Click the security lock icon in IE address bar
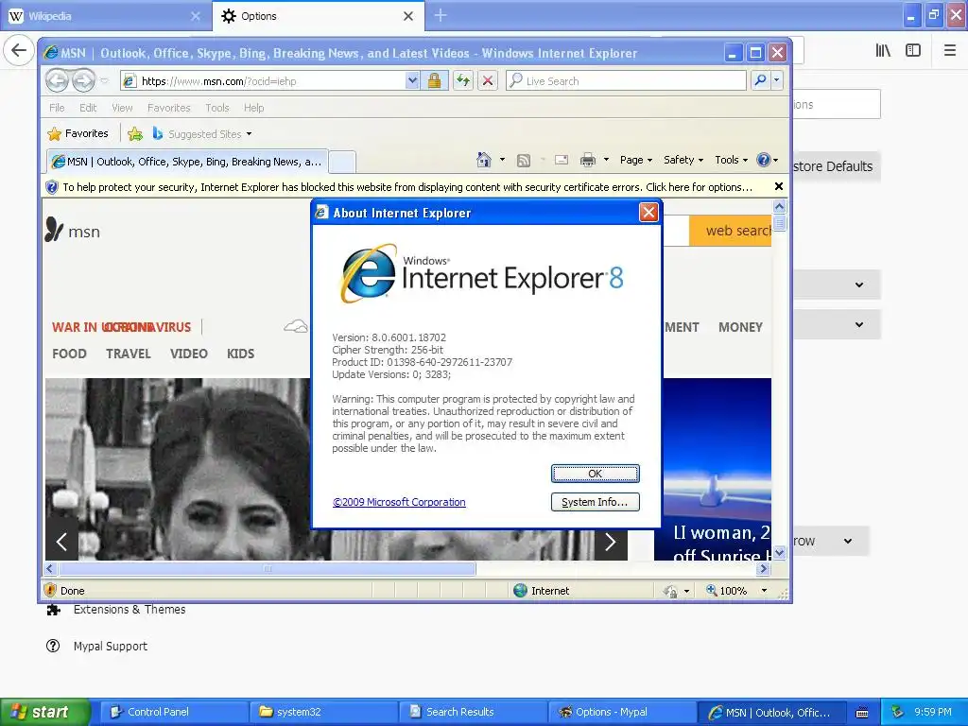The width and height of the screenshot is (968, 726). pos(435,81)
